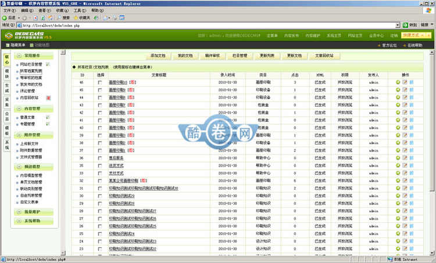Collapse the 内容管理 sidebar section
The width and height of the screenshot is (436, 263).
point(19,109)
